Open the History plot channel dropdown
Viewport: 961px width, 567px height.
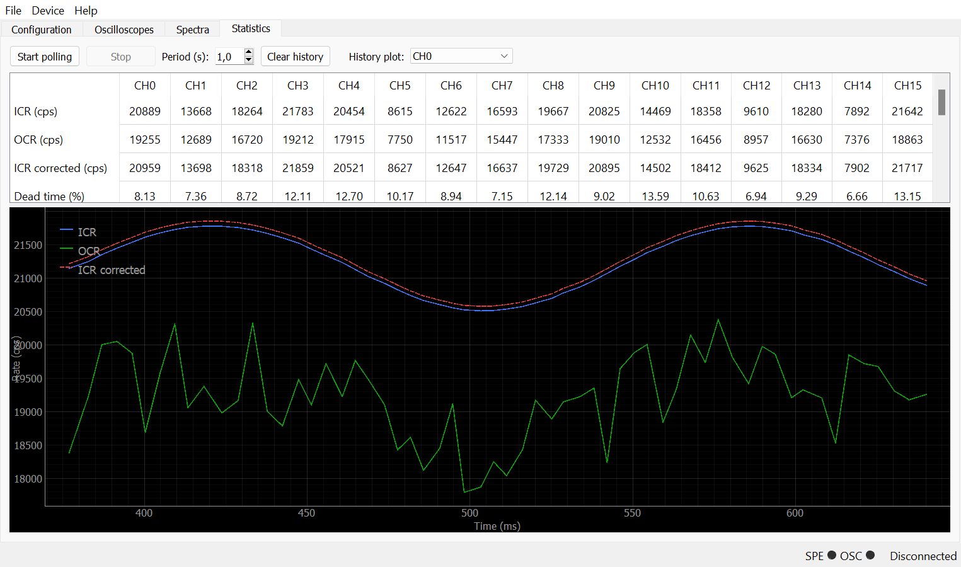(461, 56)
